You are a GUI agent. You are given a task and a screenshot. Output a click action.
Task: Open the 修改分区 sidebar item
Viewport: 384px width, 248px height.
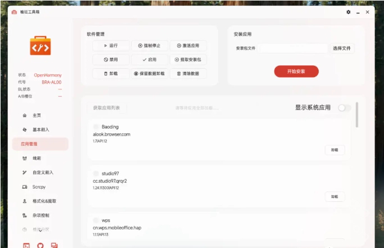40,229
